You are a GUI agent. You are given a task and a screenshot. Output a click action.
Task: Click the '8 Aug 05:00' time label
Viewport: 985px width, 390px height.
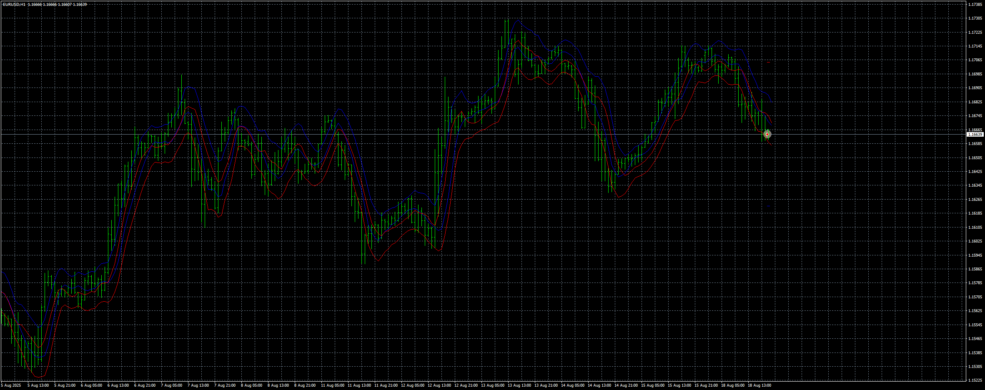[251, 385]
